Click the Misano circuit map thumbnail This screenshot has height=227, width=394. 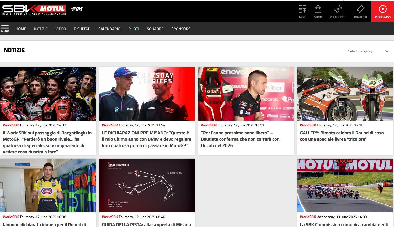click(x=147, y=186)
